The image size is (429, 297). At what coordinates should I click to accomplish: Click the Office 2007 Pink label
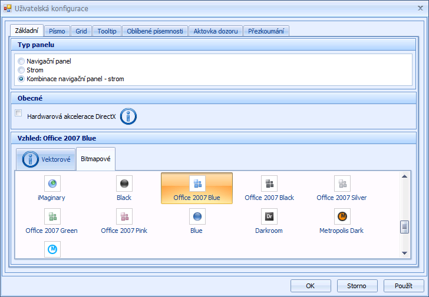[x=124, y=231]
